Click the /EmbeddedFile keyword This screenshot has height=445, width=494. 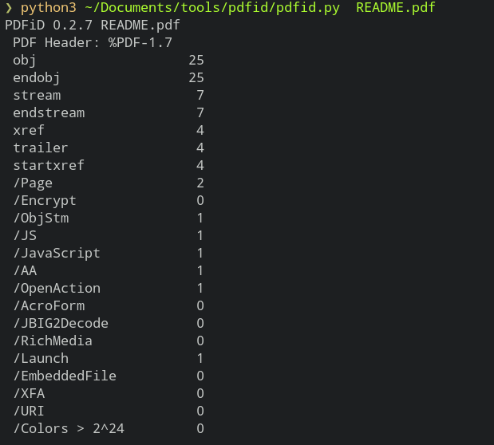point(65,376)
